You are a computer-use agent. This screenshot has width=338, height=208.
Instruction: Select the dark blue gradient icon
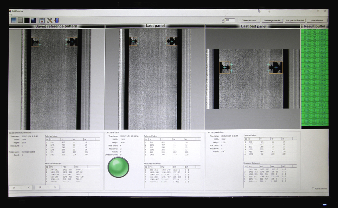(x=33, y=20)
